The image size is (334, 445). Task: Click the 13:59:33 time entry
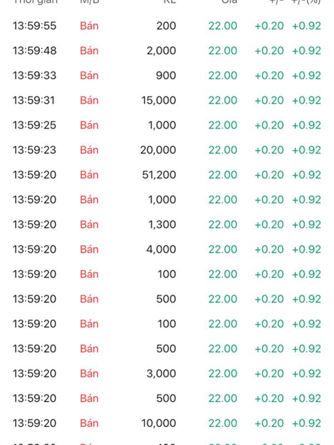tap(35, 76)
